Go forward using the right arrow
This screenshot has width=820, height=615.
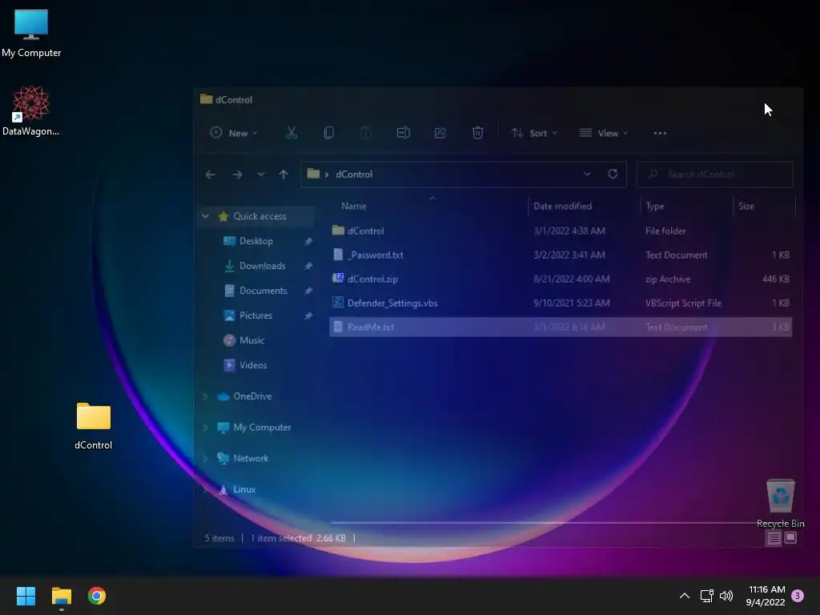[x=237, y=174]
